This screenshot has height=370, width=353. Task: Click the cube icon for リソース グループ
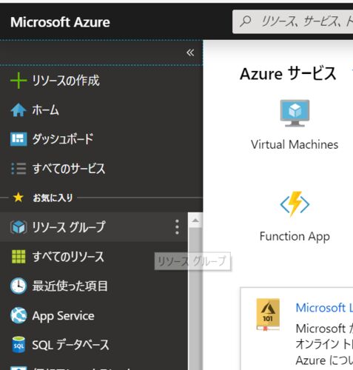tap(19, 227)
